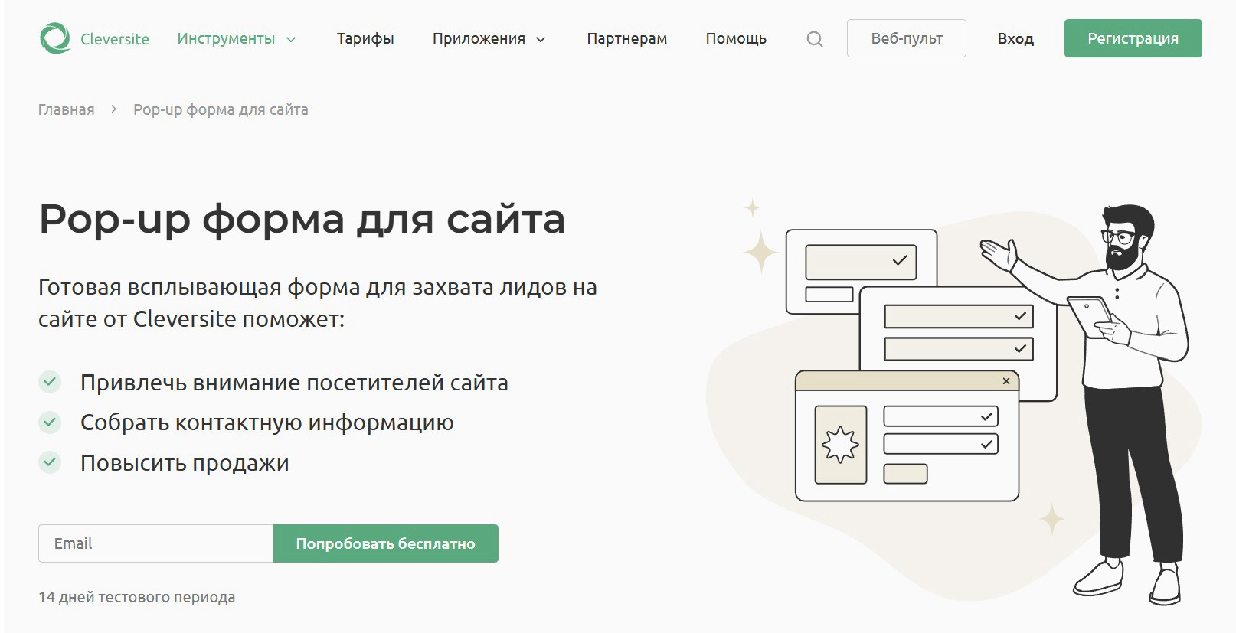Click the checkmark beside Повысить продажи
Screen dimensions: 1236x633
click(x=50, y=462)
